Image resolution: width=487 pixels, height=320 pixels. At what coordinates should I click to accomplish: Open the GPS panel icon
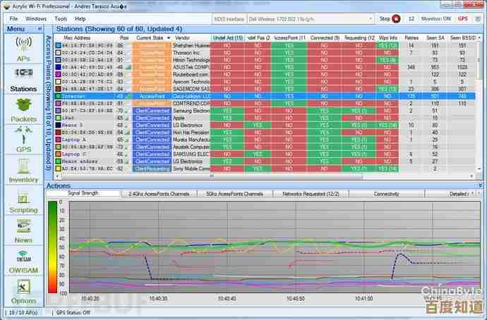pos(23,139)
